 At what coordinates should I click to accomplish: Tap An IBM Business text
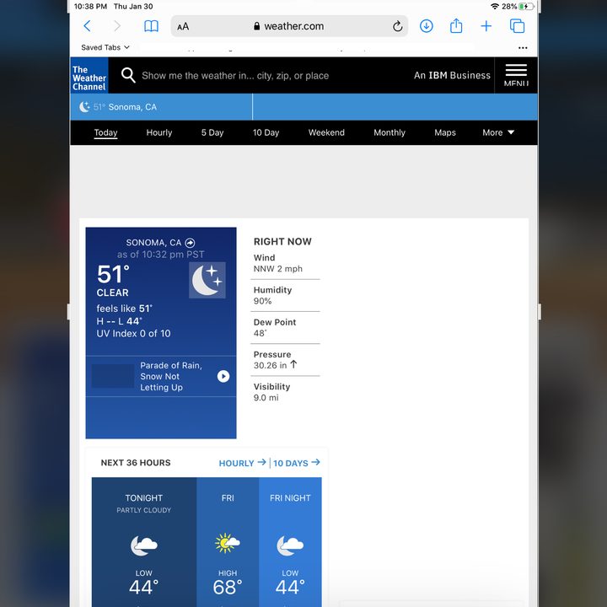452,75
